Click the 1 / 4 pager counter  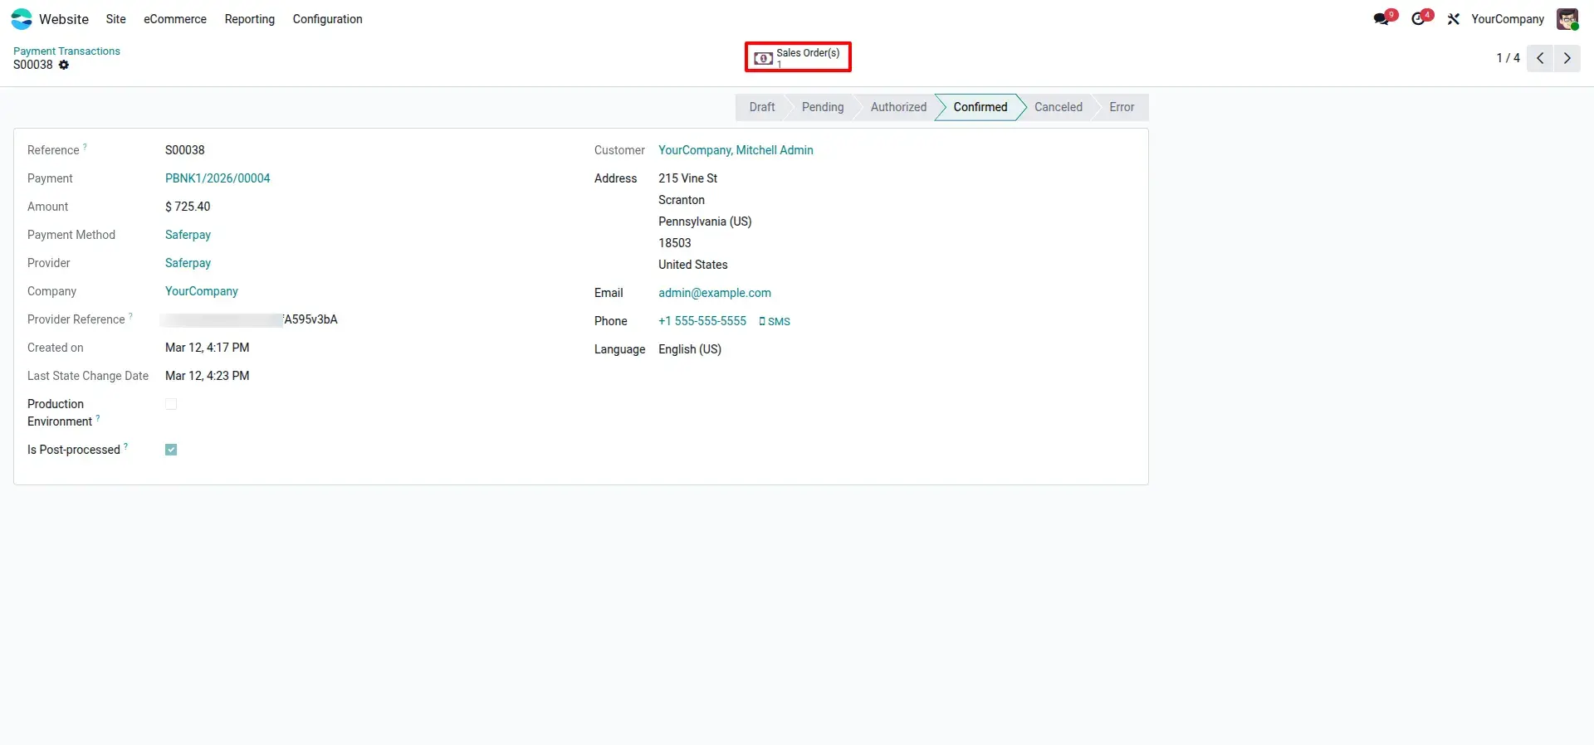coord(1508,58)
